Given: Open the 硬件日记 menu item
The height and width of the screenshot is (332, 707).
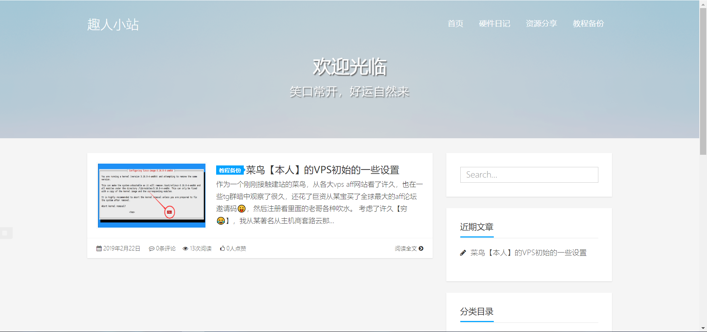Looking at the screenshot, I should click(x=494, y=24).
